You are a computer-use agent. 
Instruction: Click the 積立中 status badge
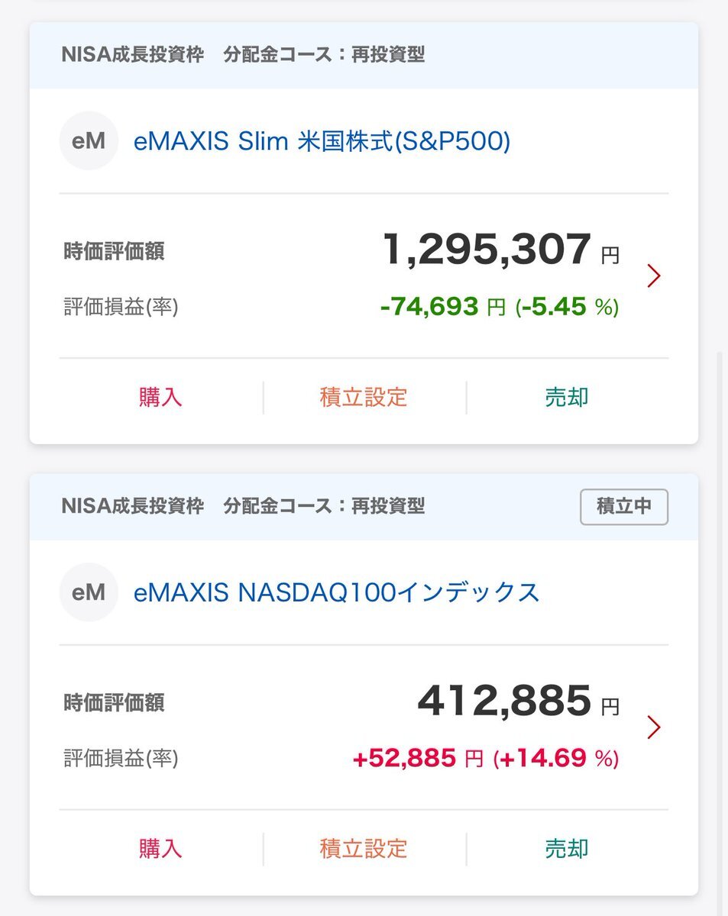[624, 507]
